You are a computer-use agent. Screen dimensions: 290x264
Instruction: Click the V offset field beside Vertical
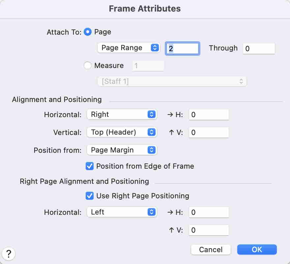209,133
